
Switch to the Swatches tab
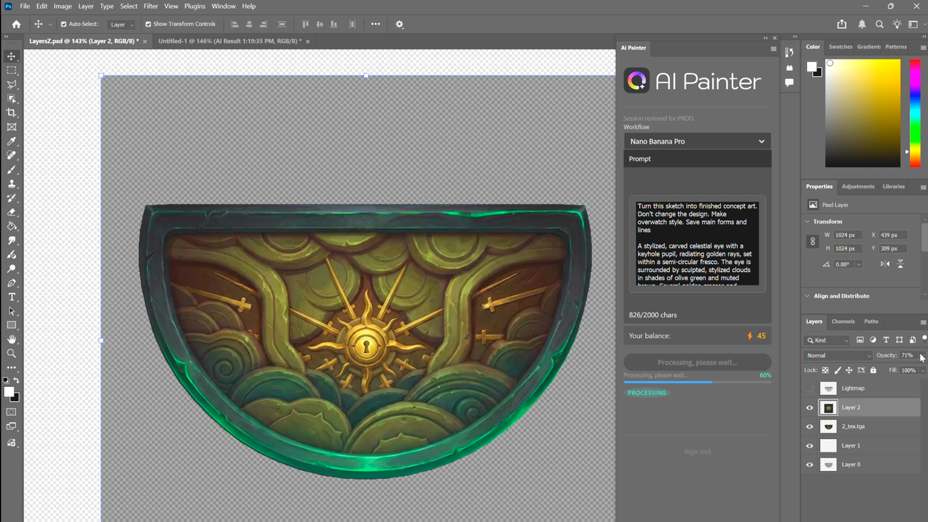tap(840, 47)
